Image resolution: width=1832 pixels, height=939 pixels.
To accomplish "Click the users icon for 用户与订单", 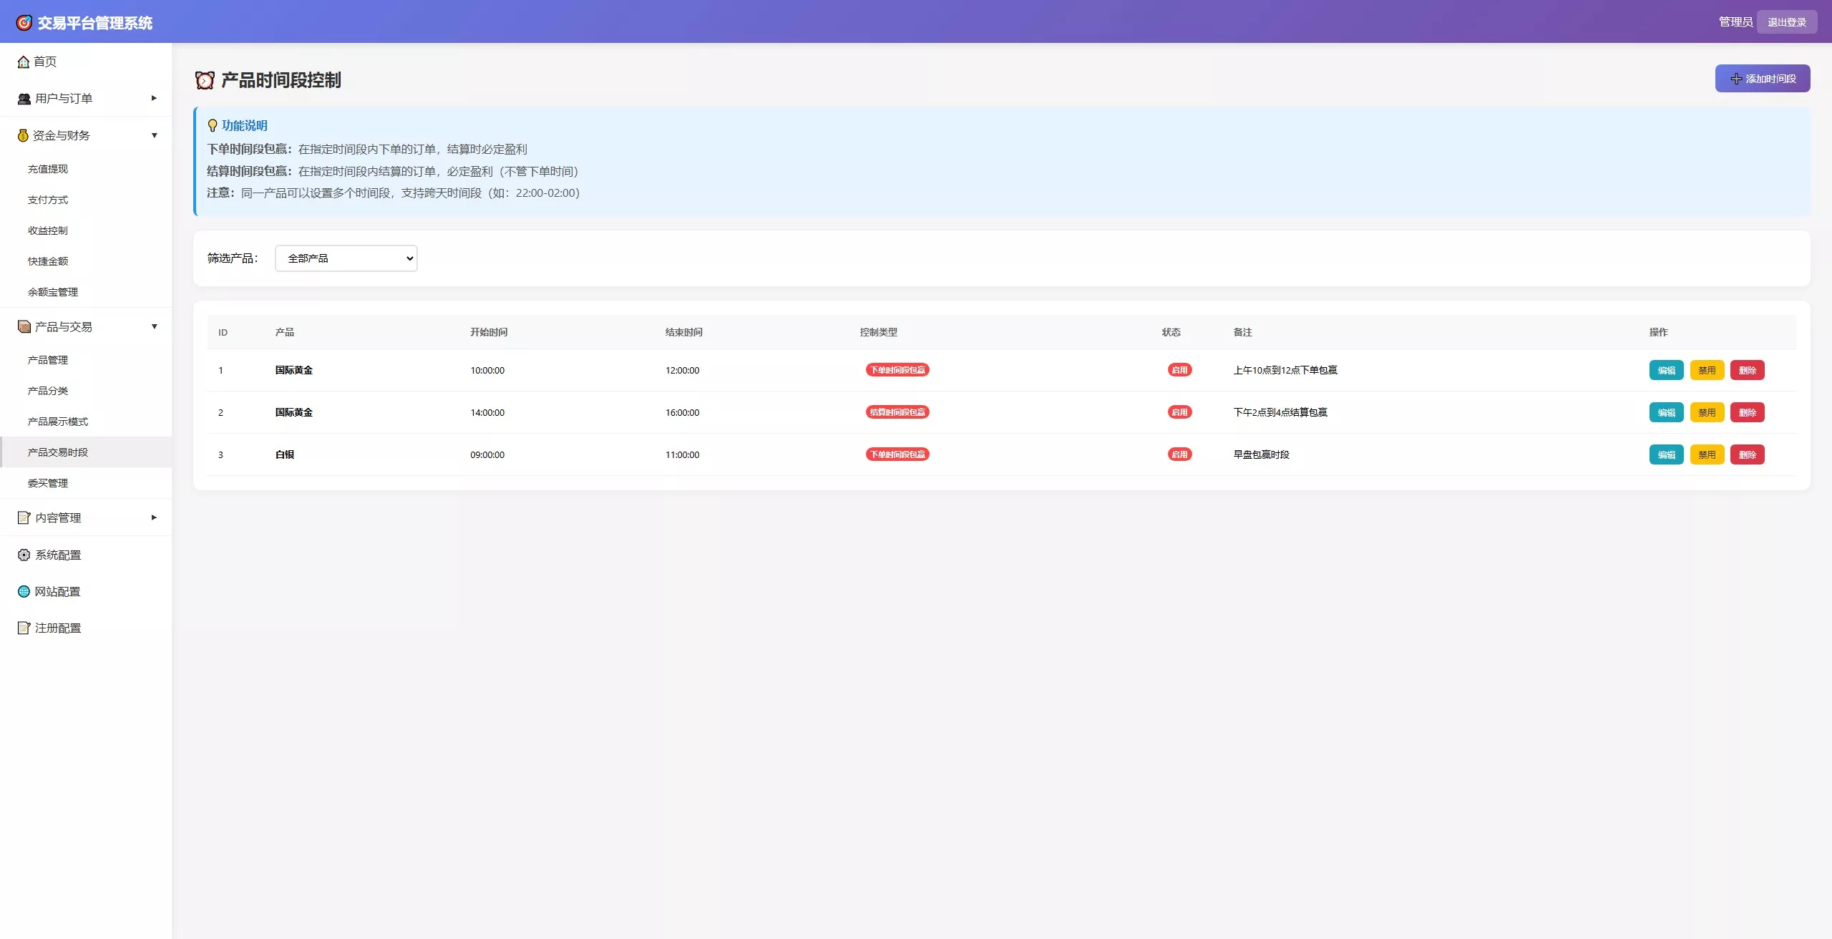I will point(24,99).
